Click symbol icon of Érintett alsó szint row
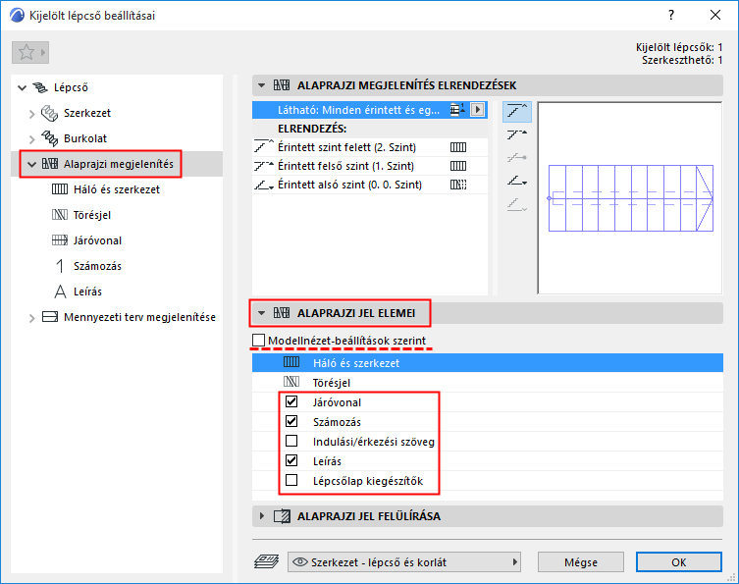Screen dimensions: 739x584 pyautogui.click(x=458, y=185)
